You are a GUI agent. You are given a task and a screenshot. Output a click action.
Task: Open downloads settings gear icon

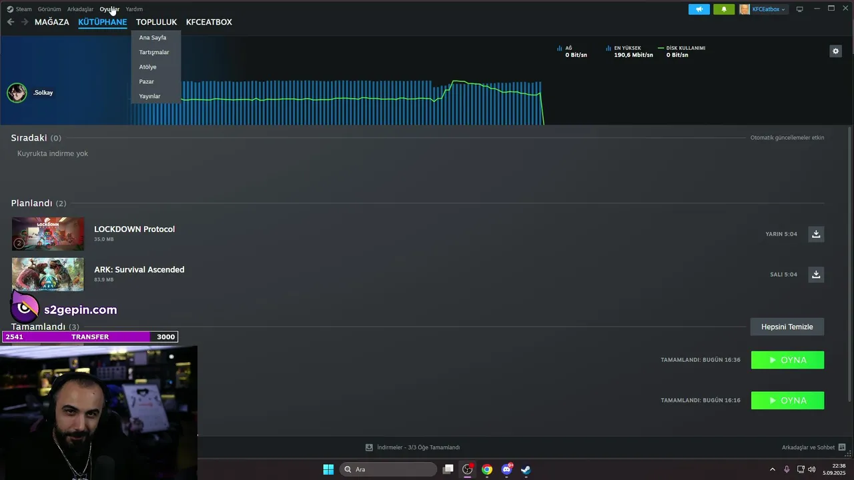pyautogui.click(x=835, y=51)
